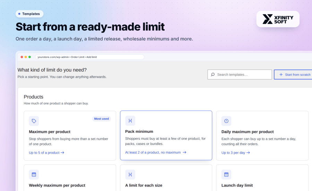The width and height of the screenshot is (312, 191).
Task: Click the Templates pill badge
Action: point(29,14)
